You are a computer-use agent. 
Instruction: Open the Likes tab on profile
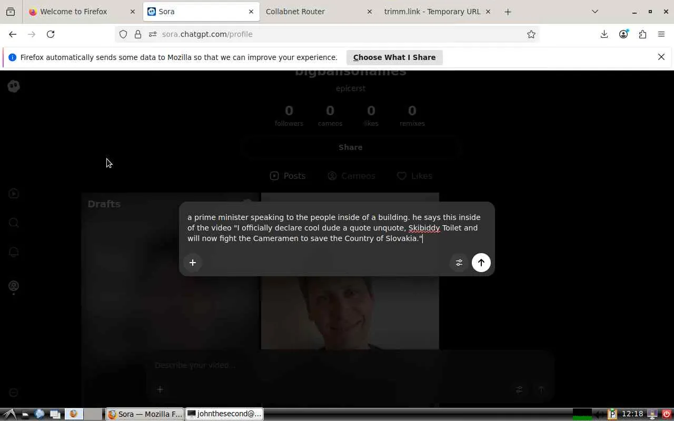coord(414,176)
